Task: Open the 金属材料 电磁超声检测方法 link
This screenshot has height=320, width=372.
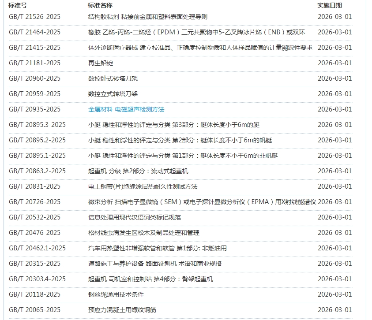Action: point(126,109)
